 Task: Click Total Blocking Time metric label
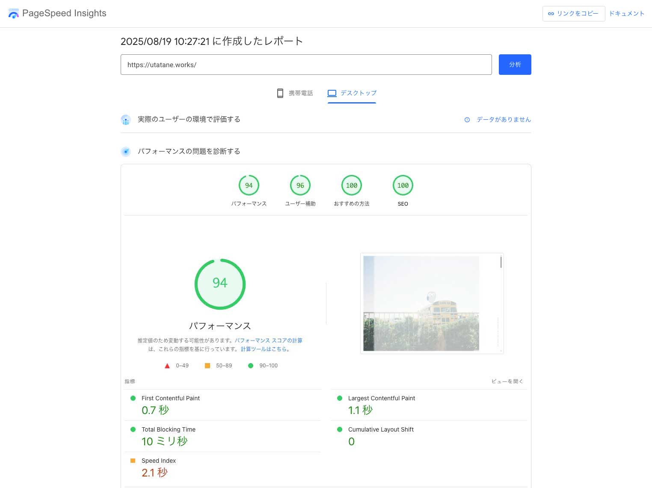tap(169, 429)
